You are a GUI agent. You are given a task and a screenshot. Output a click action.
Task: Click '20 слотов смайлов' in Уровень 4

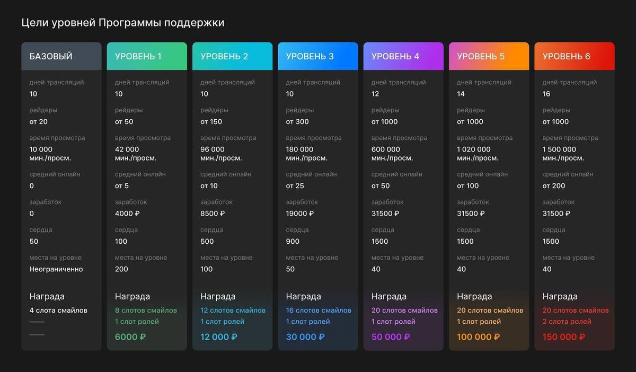click(404, 310)
